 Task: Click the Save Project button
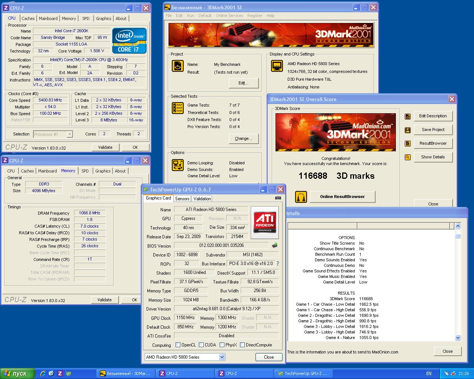[x=433, y=130]
